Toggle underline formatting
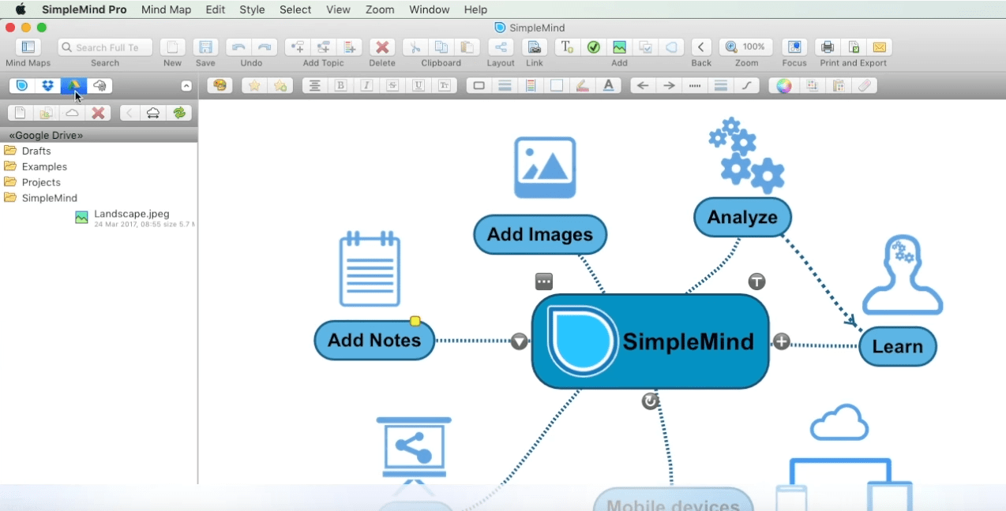Viewport: 1006px width, 511px height. (x=419, y=86)
